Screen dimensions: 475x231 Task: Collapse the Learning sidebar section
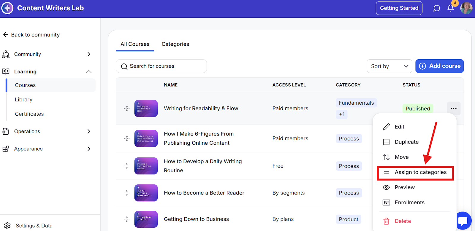[88, 72]
